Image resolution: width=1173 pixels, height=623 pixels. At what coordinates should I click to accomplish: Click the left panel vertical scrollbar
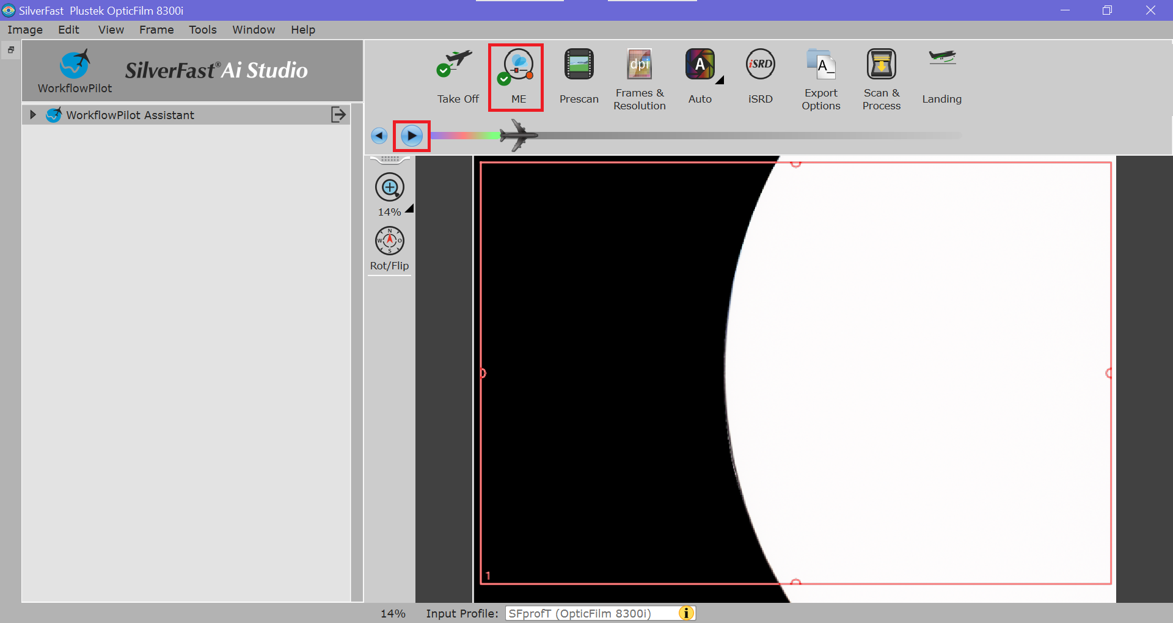point(357,352)
